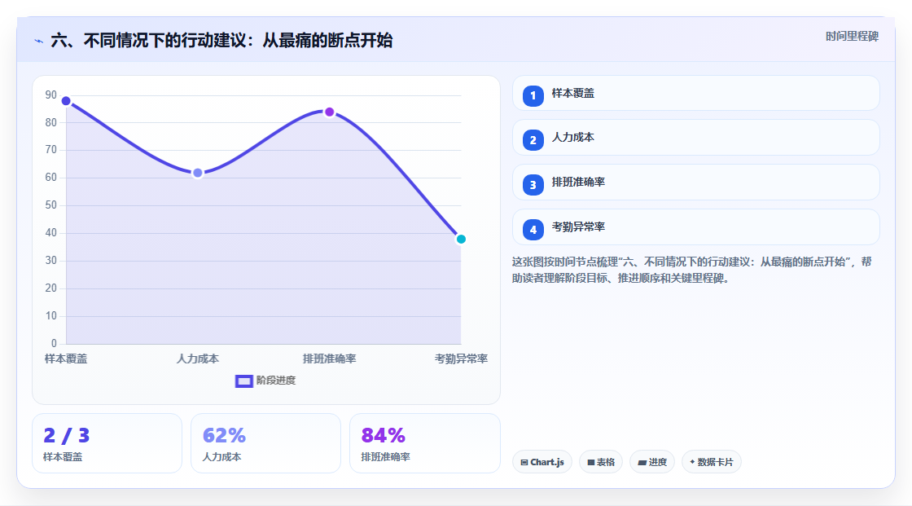The height and width of the screenshot is (506, 912).
Task: Click the 阶段进度 legend label text
Action: pos(276,381)
